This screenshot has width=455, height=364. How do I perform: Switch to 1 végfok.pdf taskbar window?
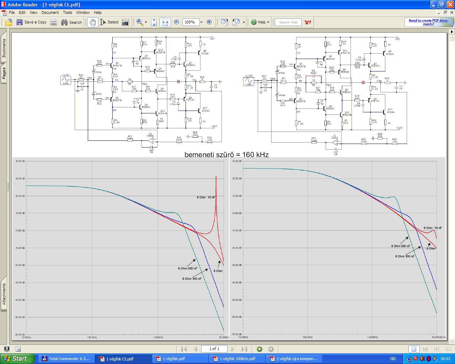pyautogui.click(x=180, y=359)
